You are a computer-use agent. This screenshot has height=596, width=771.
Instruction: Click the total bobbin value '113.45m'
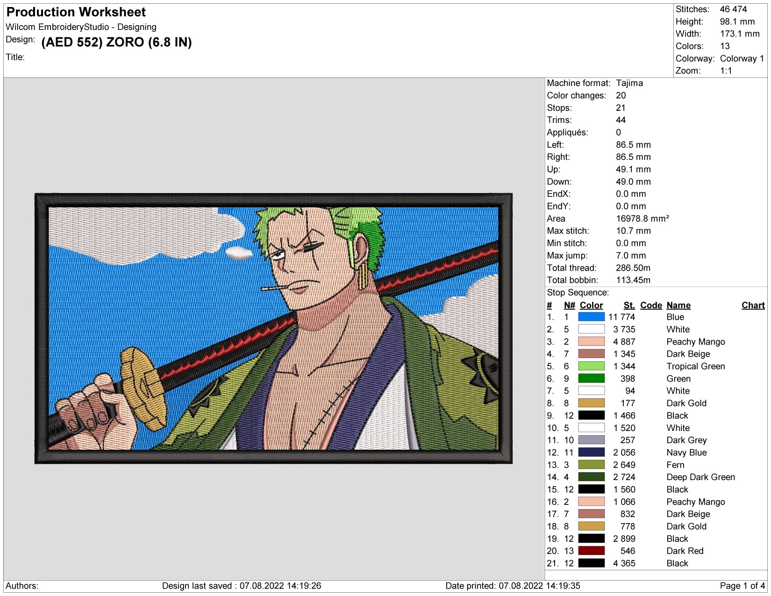[x=633, y=280]
